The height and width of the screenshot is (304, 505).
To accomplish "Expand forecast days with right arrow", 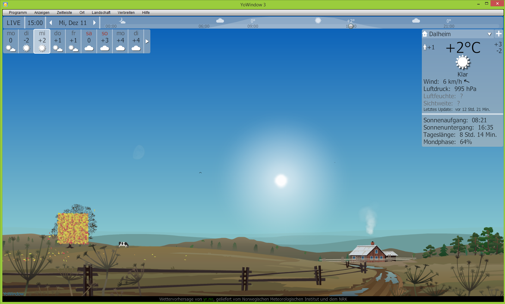I will (x=147, y=41).
